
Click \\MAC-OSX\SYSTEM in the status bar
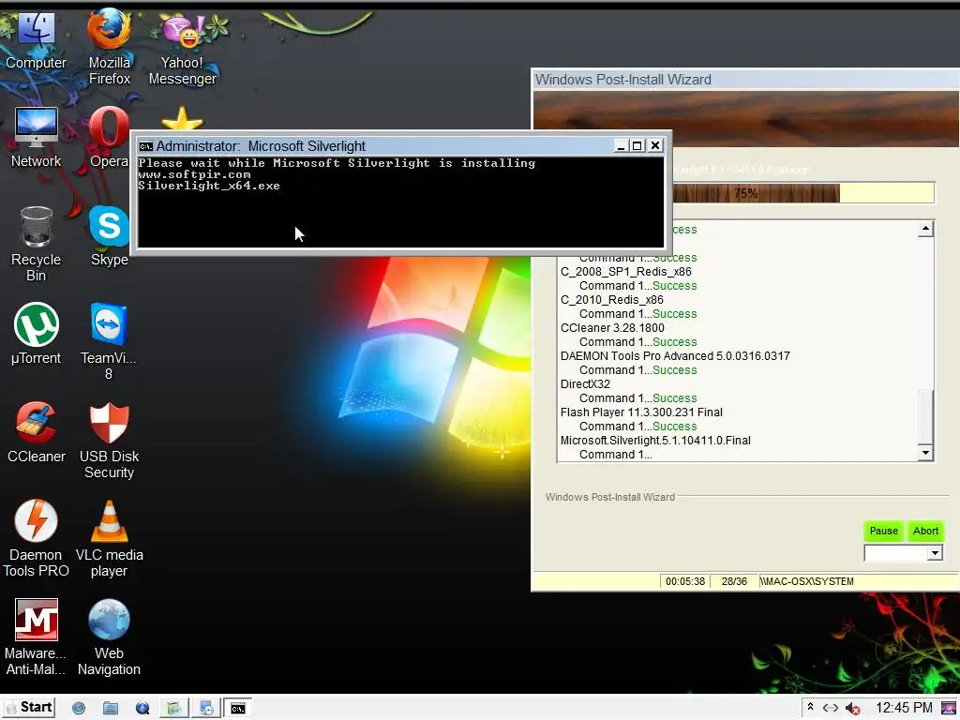pos(806,581)
